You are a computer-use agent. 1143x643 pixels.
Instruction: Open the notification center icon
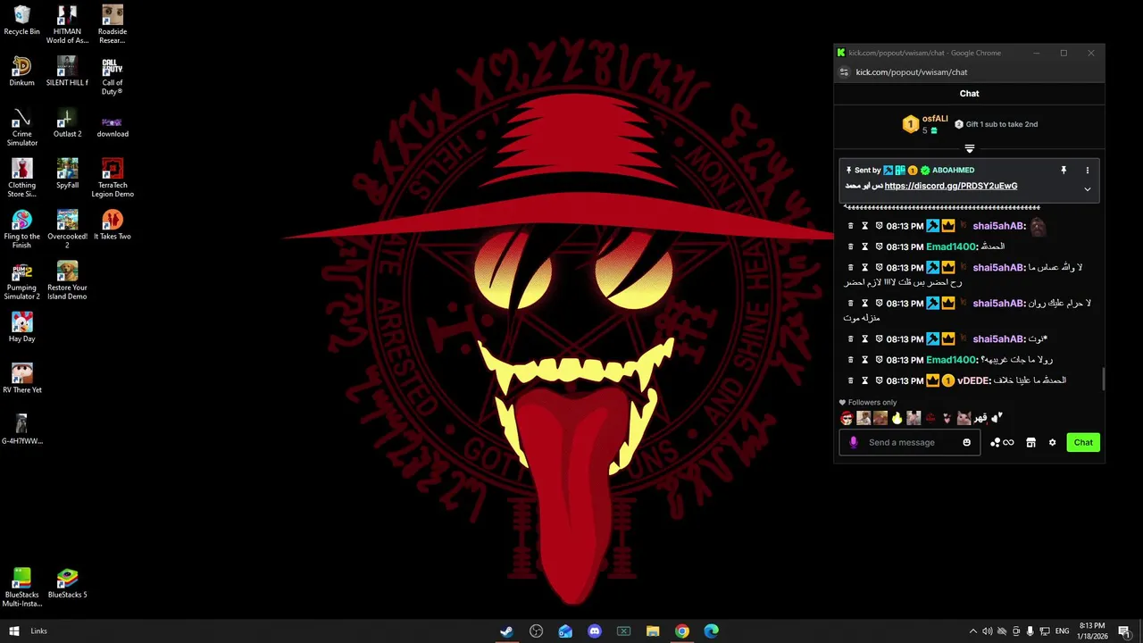coord(1124,631)
